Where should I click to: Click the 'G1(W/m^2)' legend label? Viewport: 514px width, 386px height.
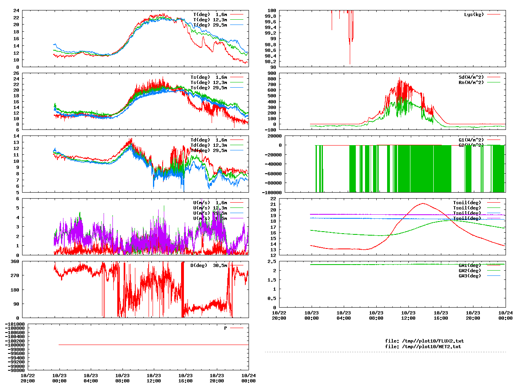point(471,140)
